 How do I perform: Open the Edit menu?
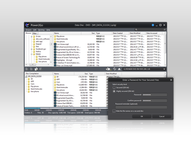(x=35, y=30)
